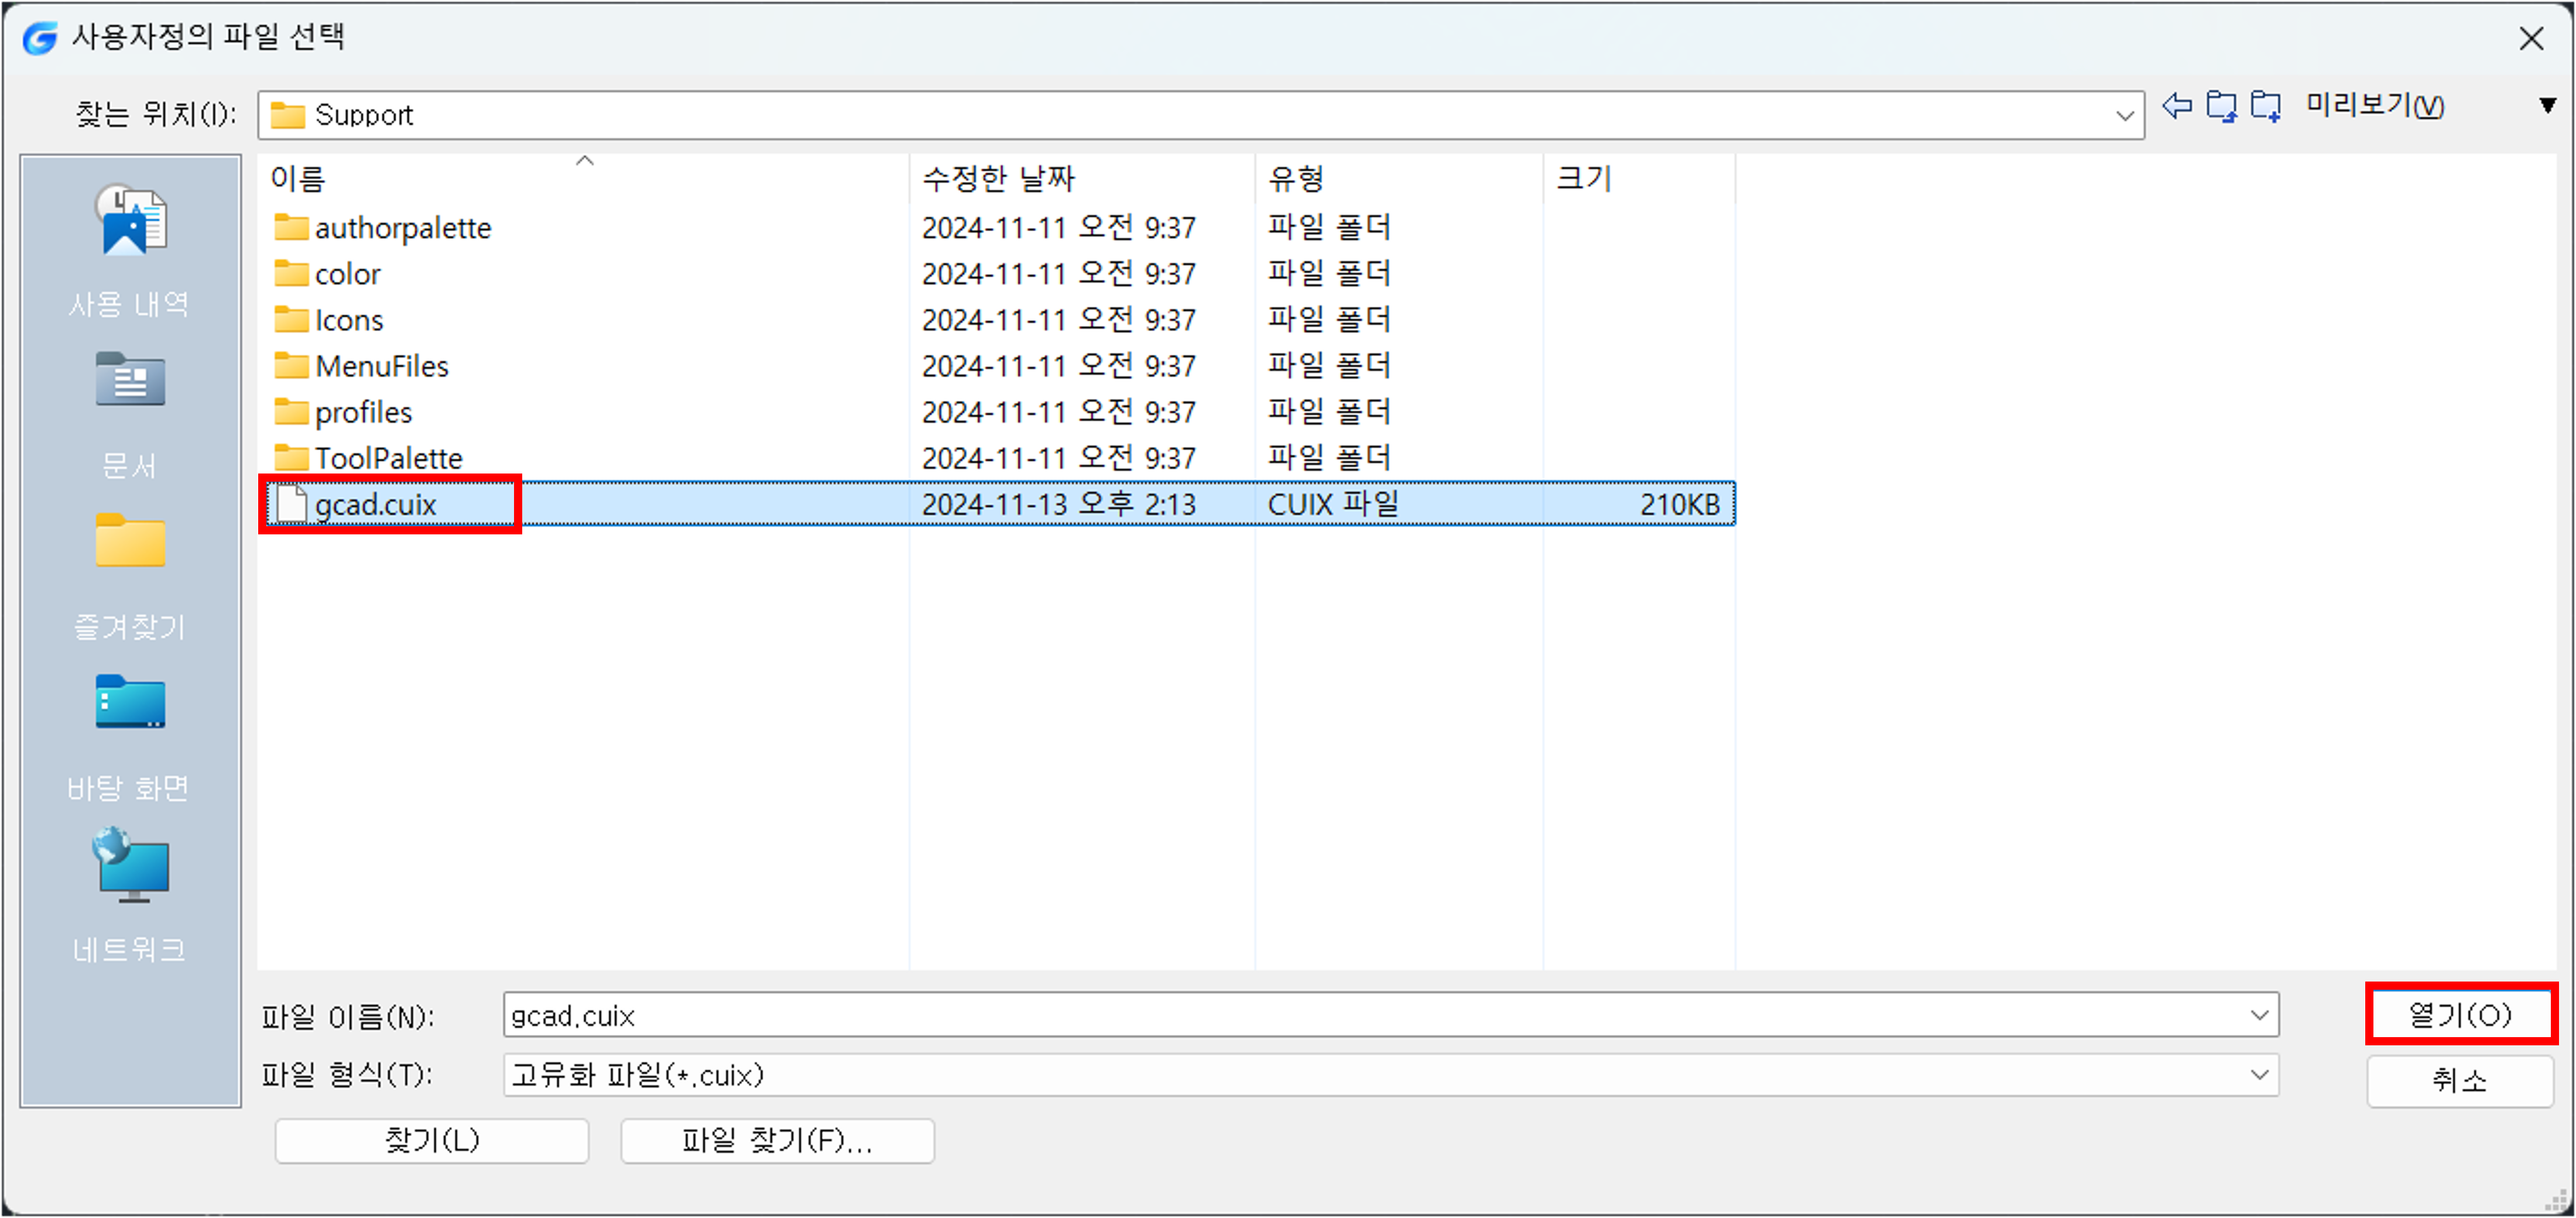Click the back arrow navigation icon
The image size is (2576, 1218).
(x=2177, y=106)
